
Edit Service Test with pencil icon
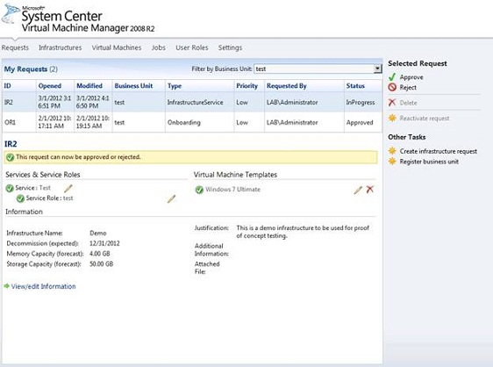click(x=68, y=188)
